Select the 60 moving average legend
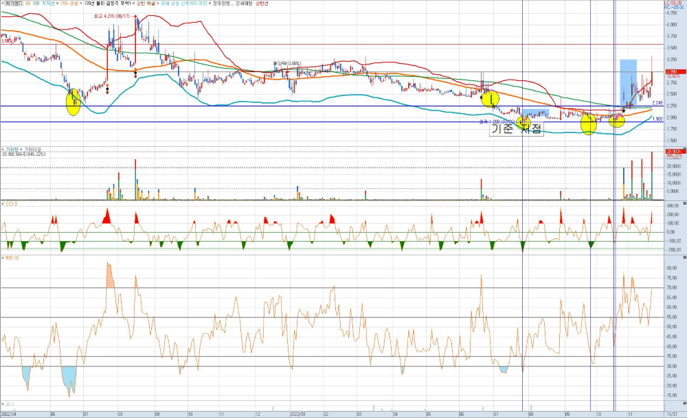 pos(27,3)
